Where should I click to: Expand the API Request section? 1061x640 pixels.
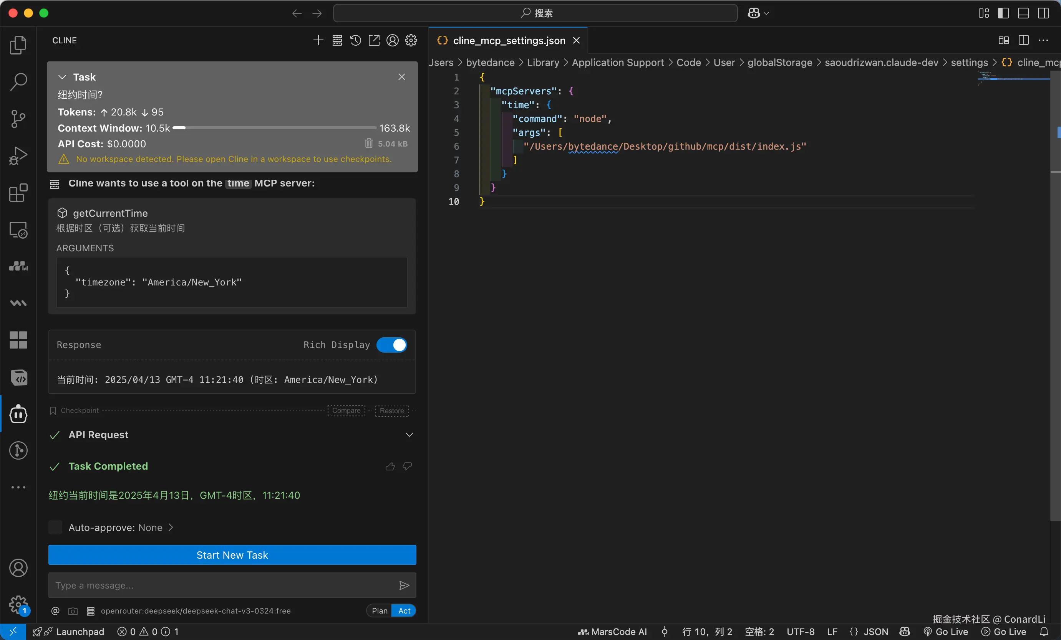tap(409, 435)
